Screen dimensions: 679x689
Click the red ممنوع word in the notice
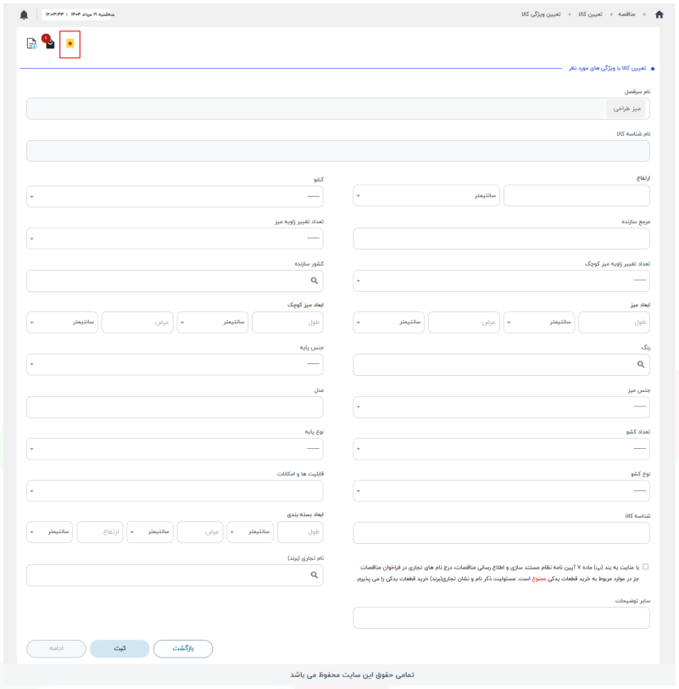(539, 579)
